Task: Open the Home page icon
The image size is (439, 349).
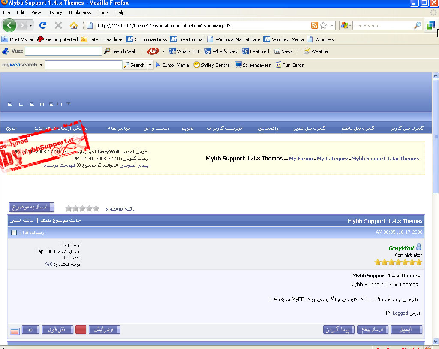Action: [x=74, y=25]
